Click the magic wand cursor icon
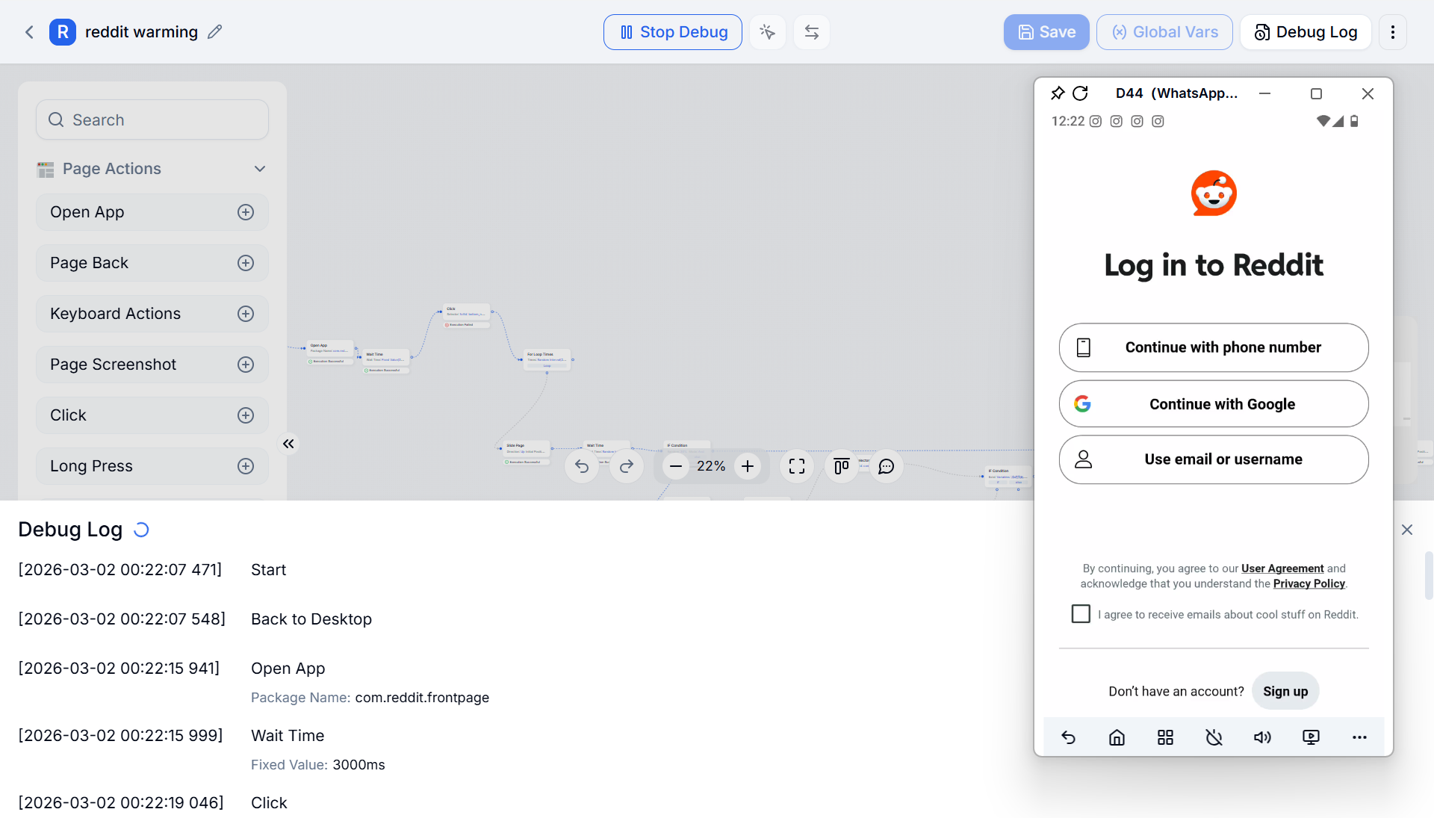The height and width of the screenshot is (818, 1434). point(767,32)
